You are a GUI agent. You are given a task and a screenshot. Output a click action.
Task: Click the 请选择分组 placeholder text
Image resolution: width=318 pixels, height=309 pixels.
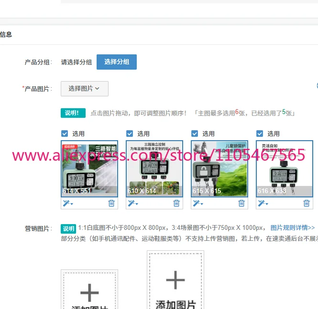(76, 62)
